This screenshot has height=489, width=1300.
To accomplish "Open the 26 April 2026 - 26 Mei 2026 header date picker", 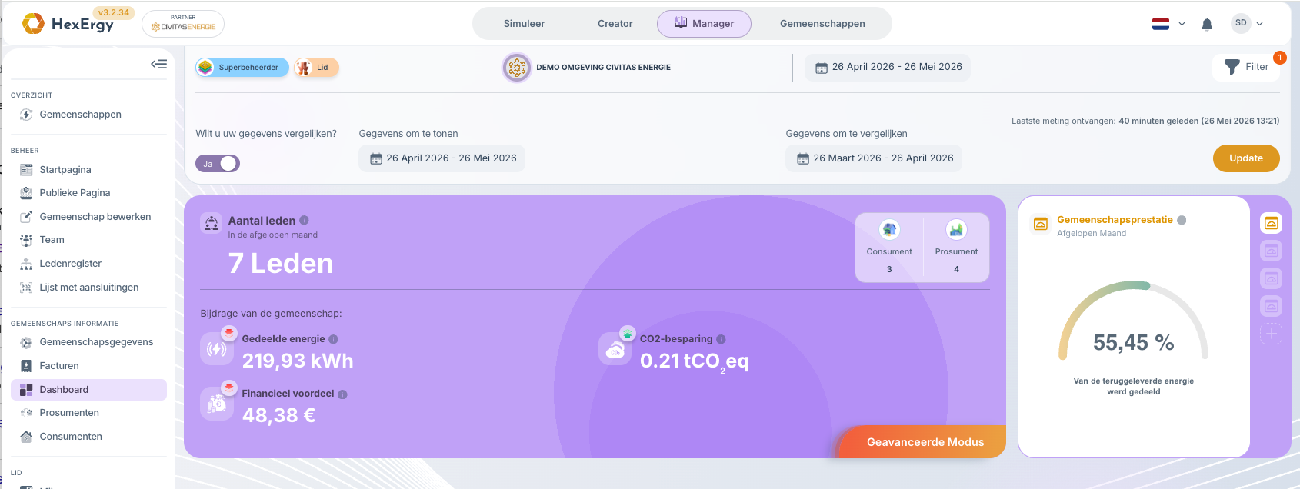I will [x=888, y=68].
